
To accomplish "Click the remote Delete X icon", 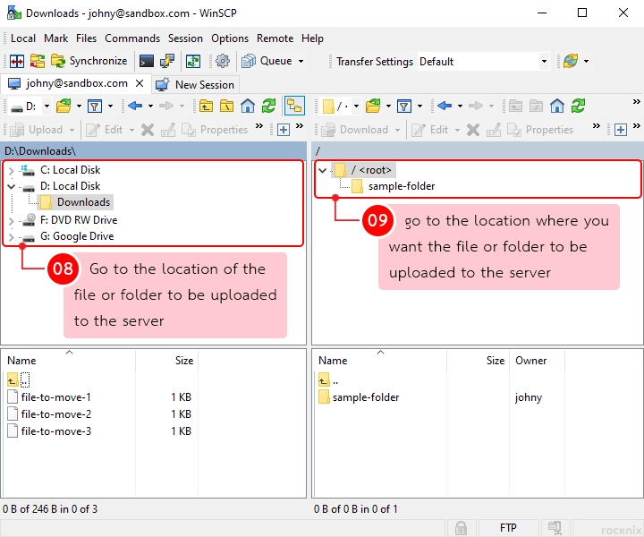I will (x=473, y=130).
